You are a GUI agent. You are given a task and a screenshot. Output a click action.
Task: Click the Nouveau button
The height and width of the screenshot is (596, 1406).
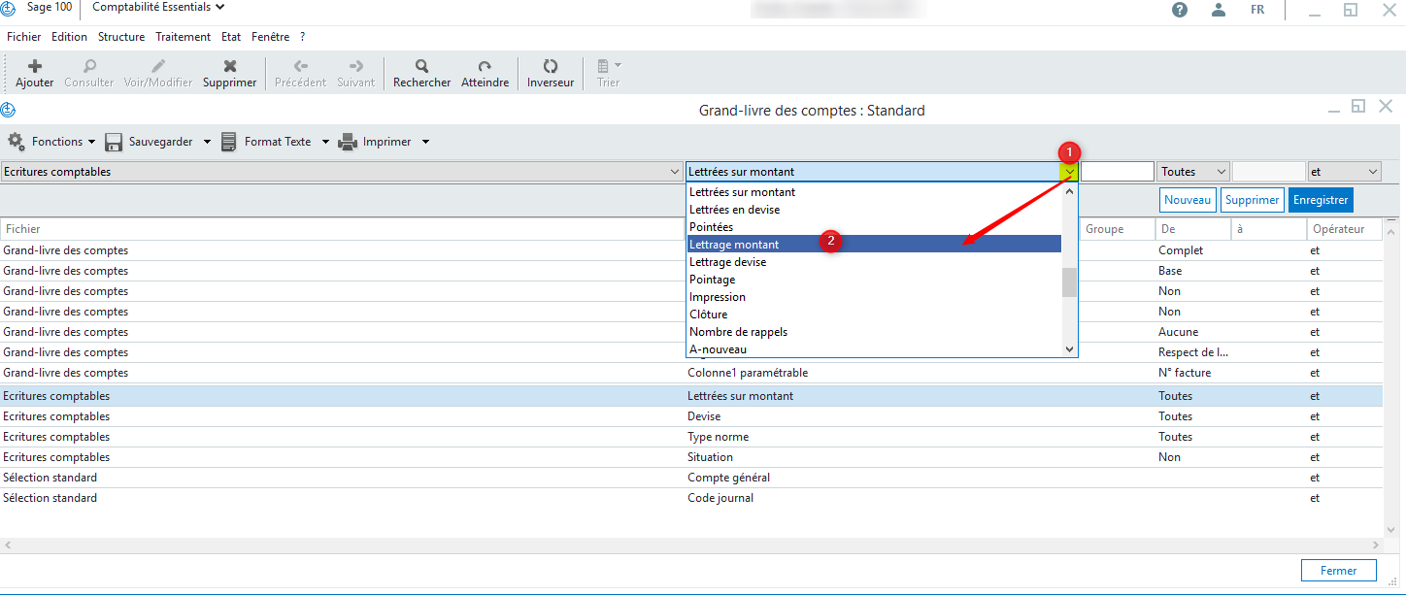point(1188,200)
